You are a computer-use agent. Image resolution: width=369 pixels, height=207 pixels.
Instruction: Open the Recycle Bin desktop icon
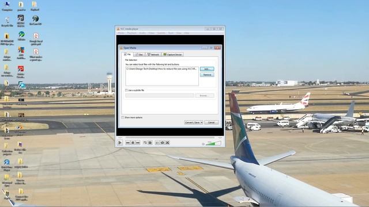(7, 22)
